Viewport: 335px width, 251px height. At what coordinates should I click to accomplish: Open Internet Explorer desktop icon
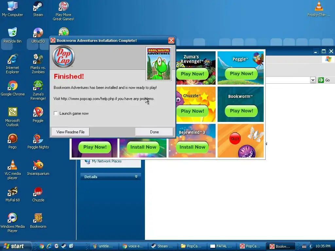(x=12, y=64)
